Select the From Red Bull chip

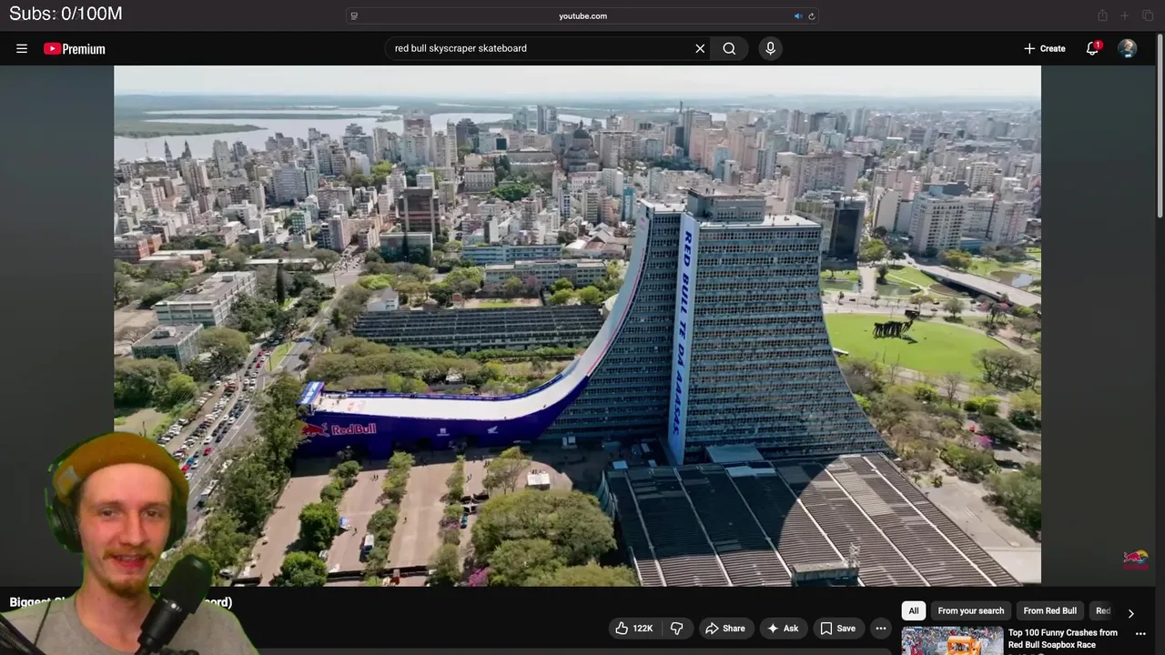[1049, 611]
